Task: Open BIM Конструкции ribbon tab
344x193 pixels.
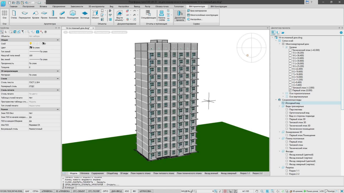Action: click(x=219, y=6)
